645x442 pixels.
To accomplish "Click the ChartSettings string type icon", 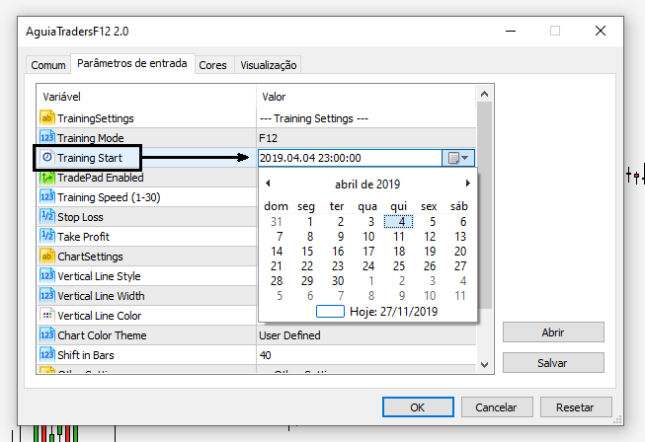I will click(47, 257).
